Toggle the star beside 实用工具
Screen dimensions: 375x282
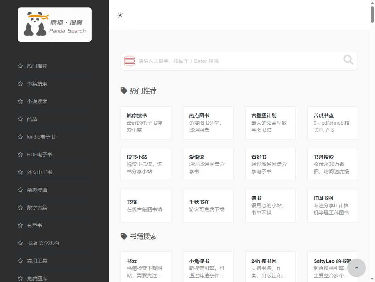tap(20, 261)
